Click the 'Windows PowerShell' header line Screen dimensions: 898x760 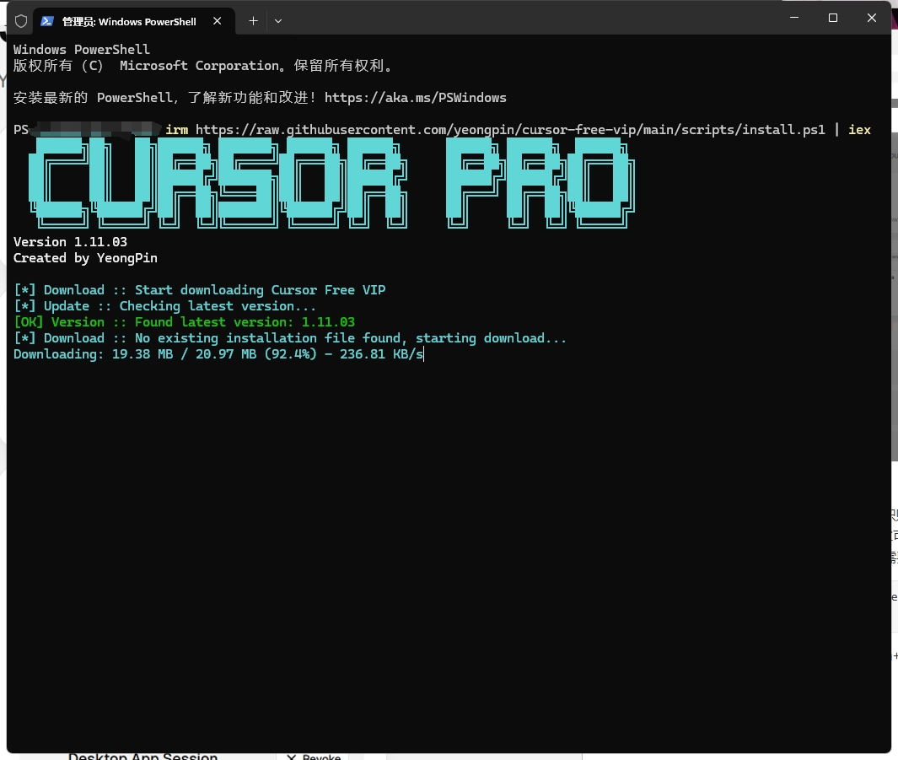[81, 50]
